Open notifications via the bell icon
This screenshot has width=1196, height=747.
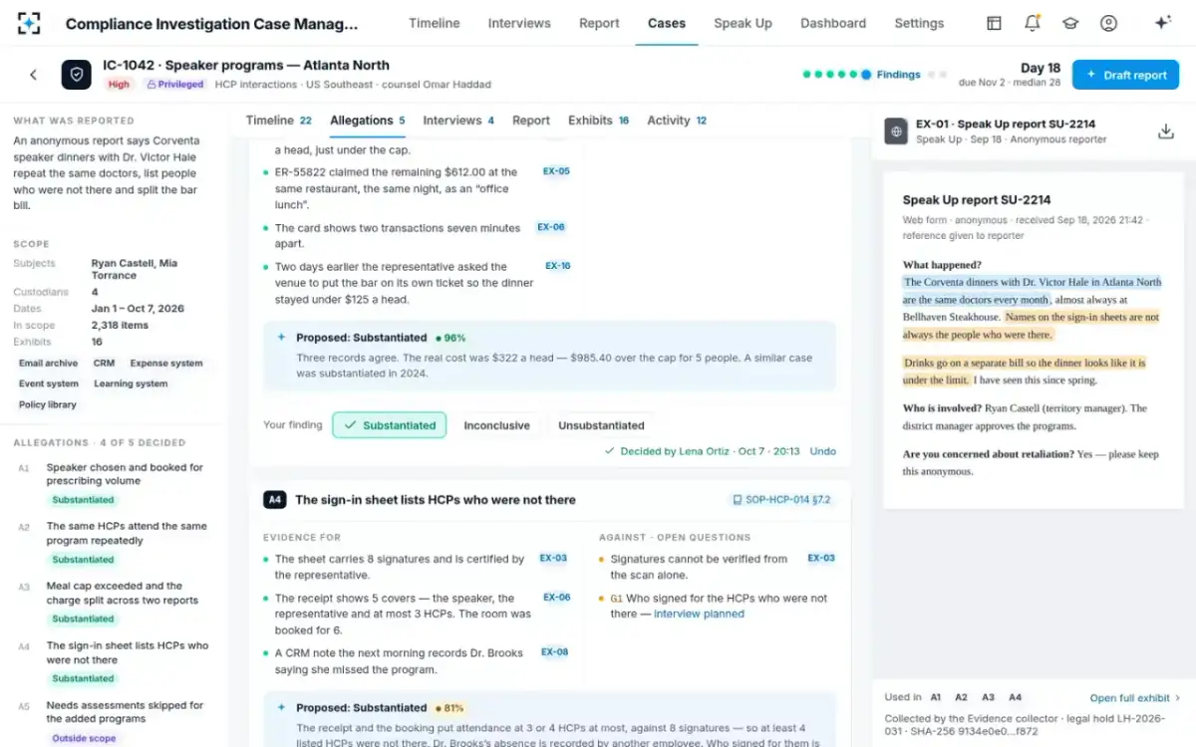(1033, 23)
